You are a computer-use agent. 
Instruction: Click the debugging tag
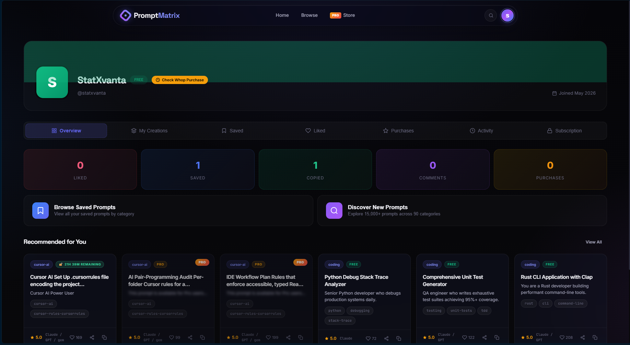360,311
